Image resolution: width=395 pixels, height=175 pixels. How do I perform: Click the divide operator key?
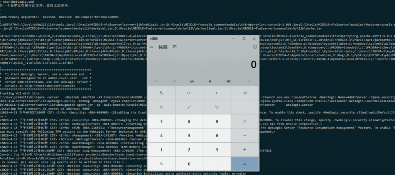coord(245,107)
